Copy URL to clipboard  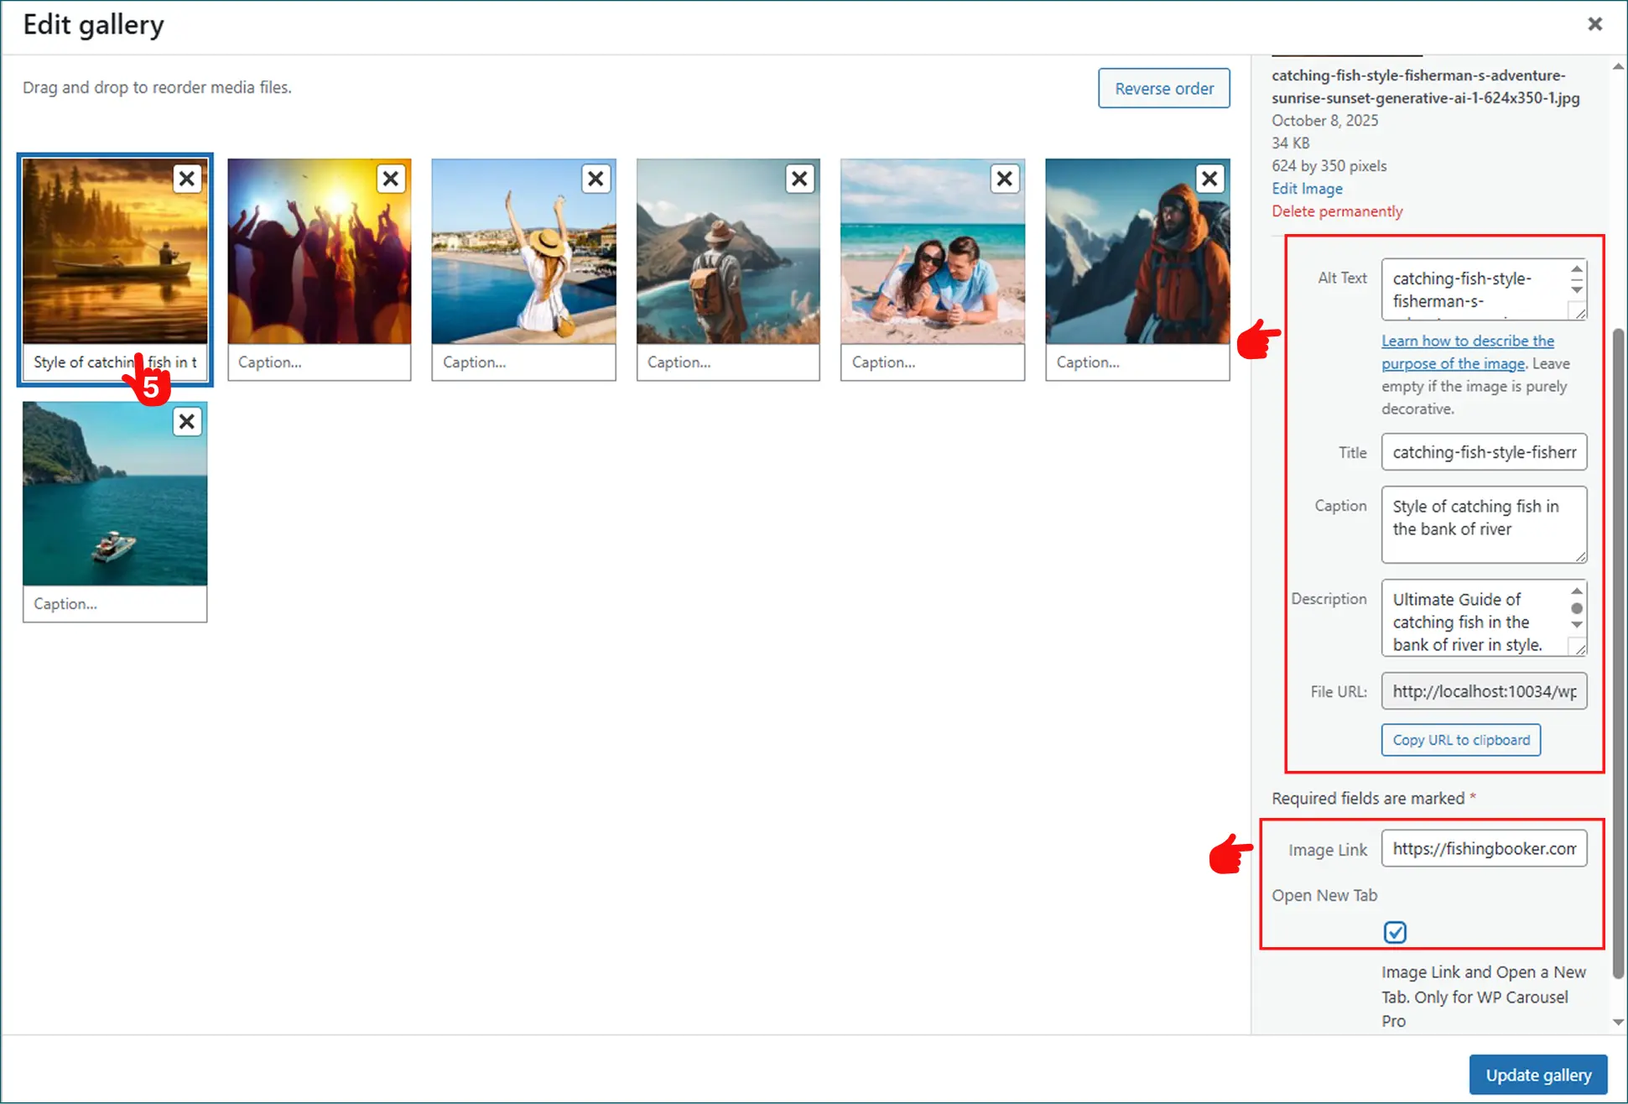(x=1460, y=740)
